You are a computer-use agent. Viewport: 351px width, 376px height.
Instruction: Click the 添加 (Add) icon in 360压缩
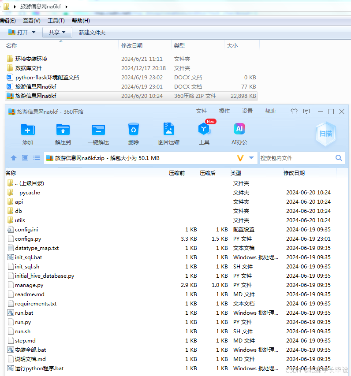(28, 130)
